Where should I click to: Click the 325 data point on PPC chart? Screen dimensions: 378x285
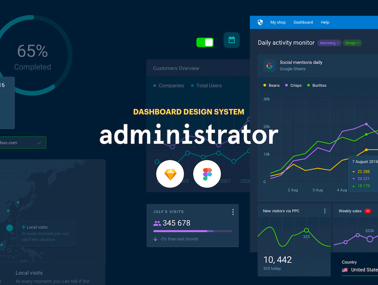(306, 230)
